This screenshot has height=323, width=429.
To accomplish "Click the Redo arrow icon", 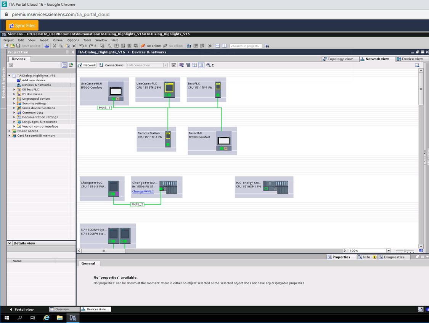I will [x=91, y=46].
